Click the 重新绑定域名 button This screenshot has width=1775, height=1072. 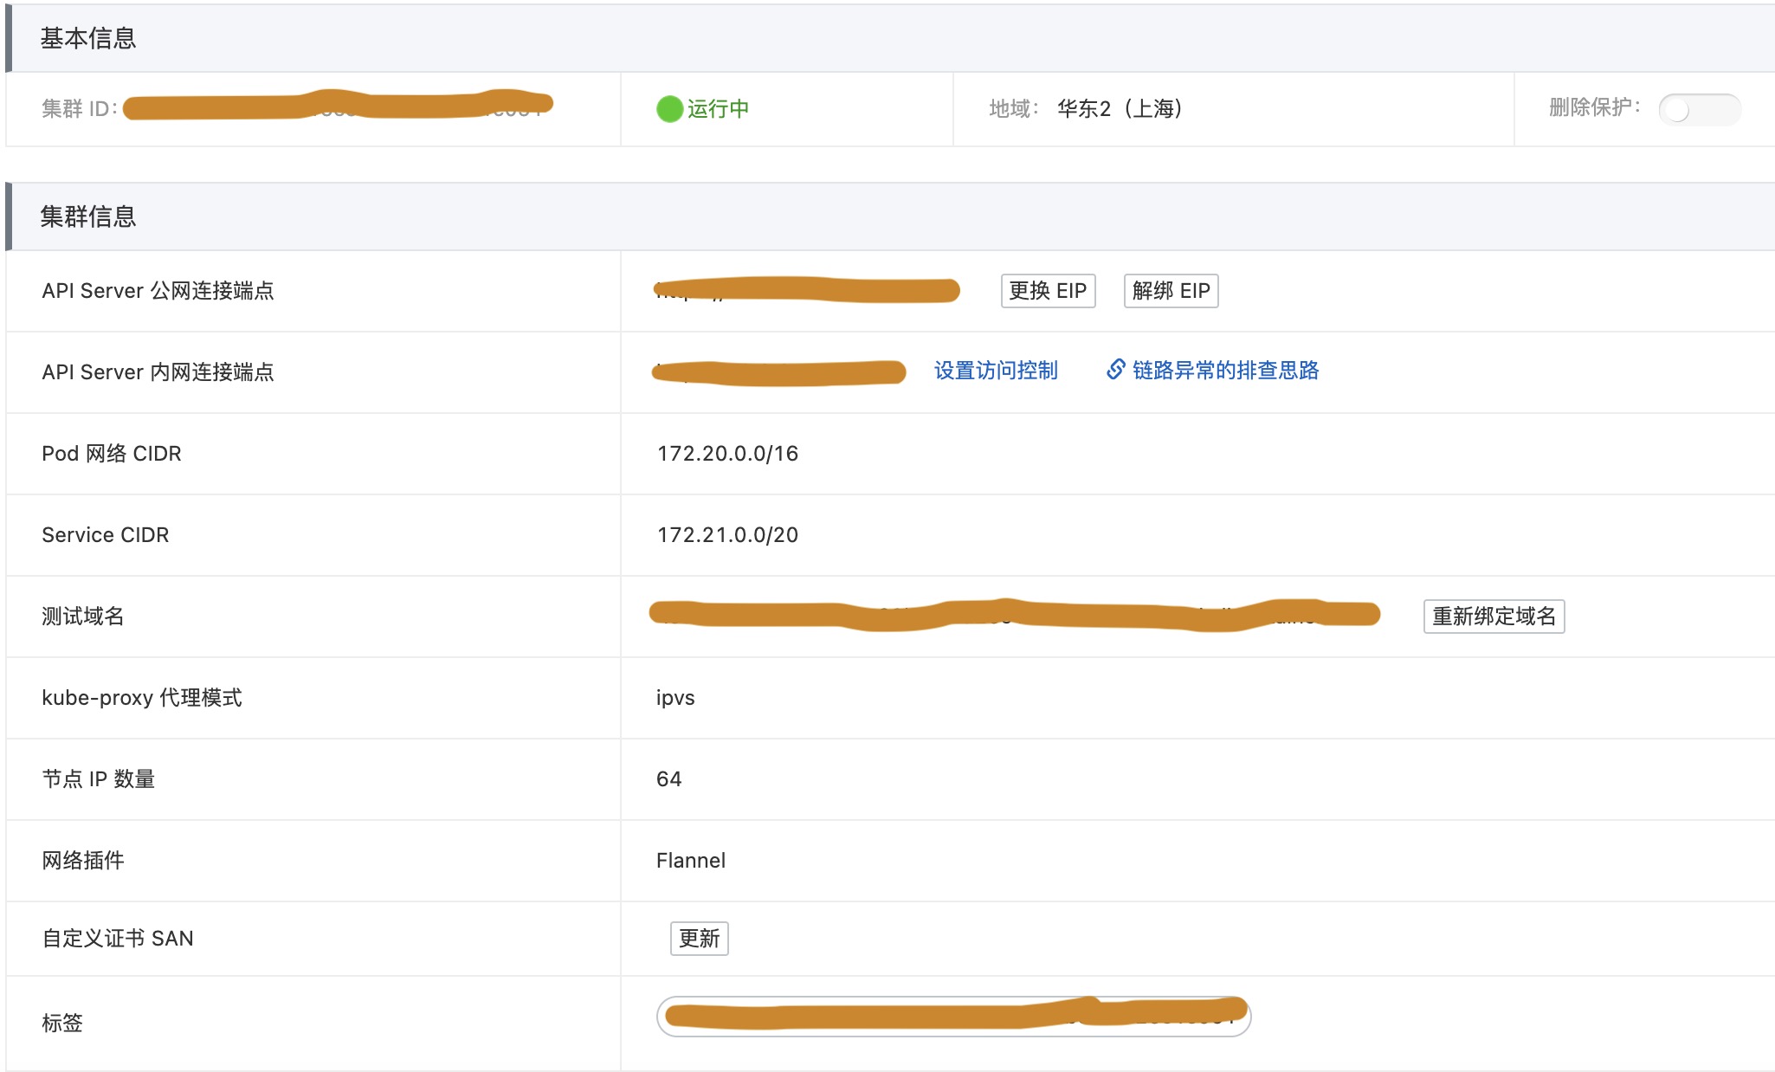(1494, 617)
